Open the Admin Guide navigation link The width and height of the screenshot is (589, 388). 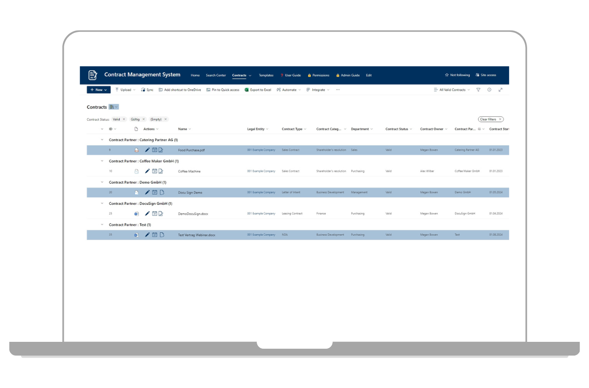(x=348, y=75)
